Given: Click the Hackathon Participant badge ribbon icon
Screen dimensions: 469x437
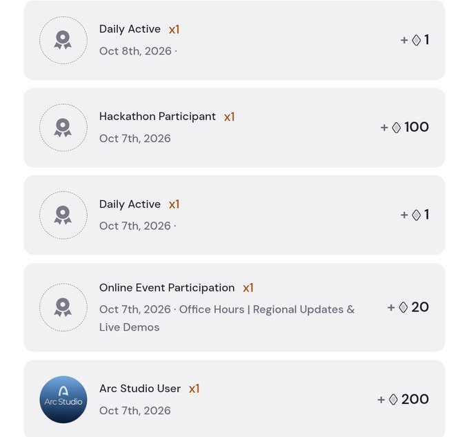Looking at the screenshot, I should tap(63, 128).
